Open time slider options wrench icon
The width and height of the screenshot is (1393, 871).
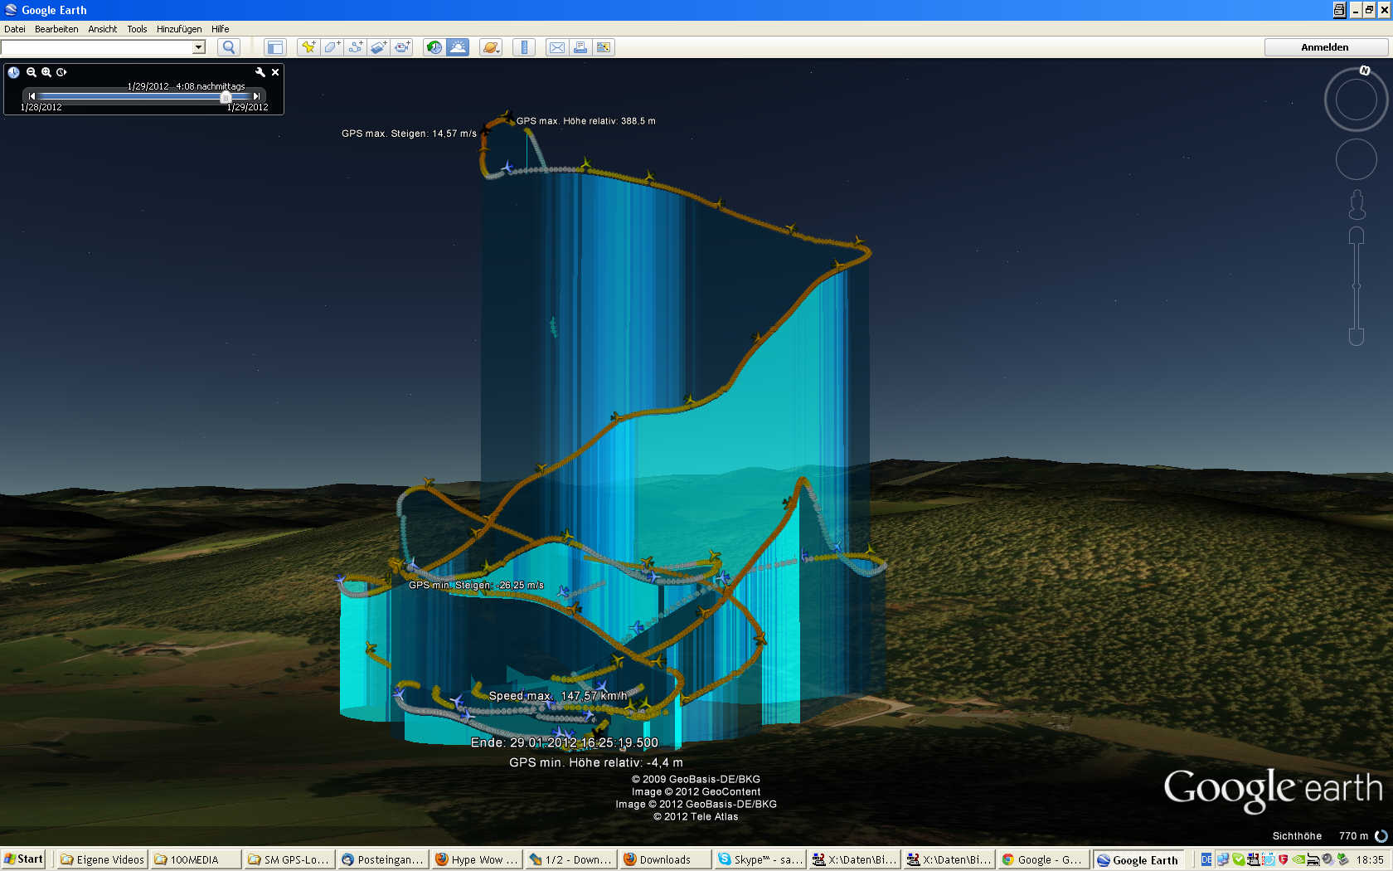[x=260, y=72]
